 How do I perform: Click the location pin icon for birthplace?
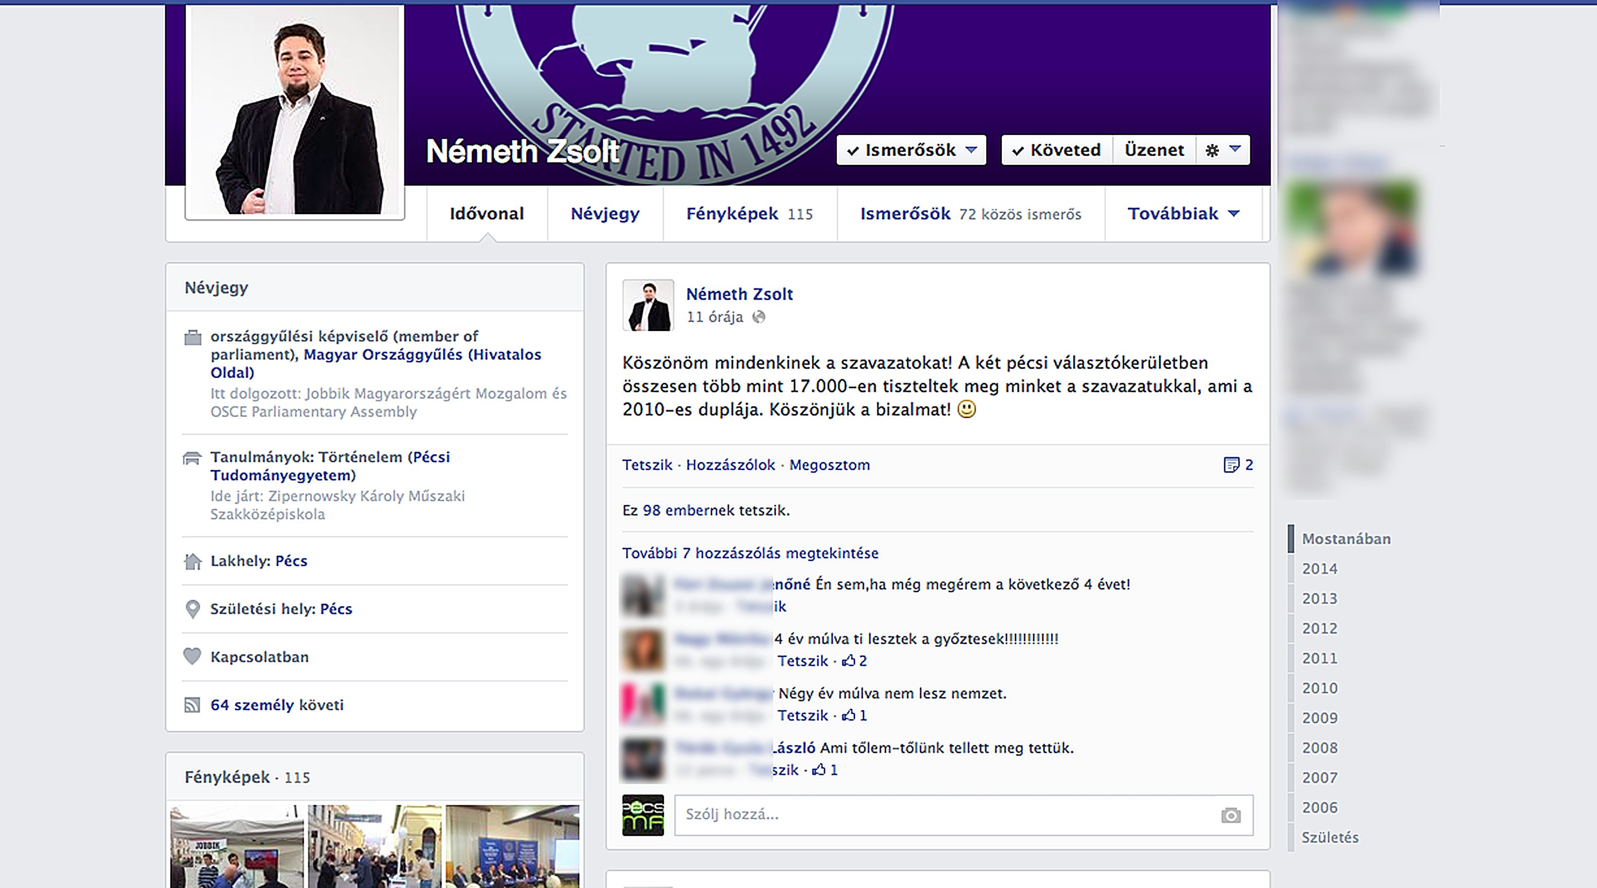pos(193,609)
